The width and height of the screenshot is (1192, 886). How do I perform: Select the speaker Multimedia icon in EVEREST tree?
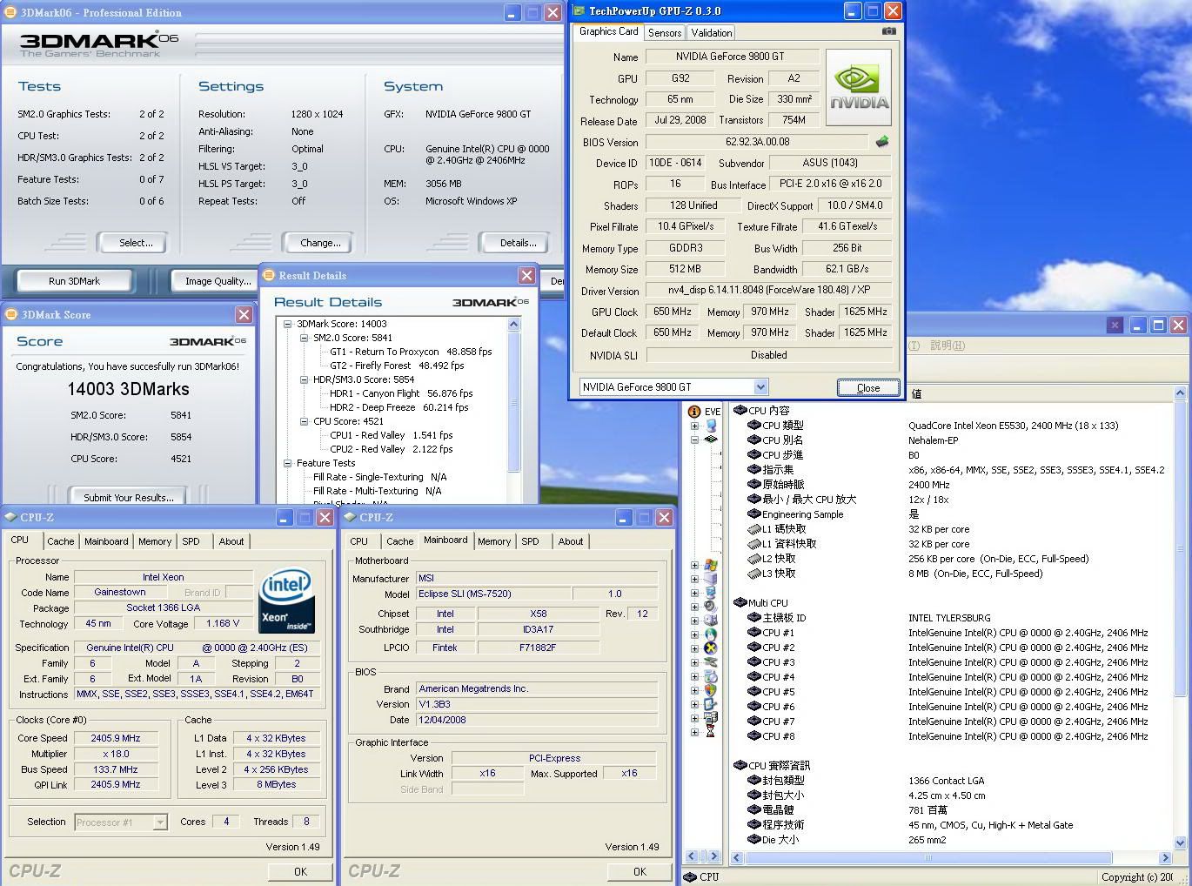click(x=711, y=607)
